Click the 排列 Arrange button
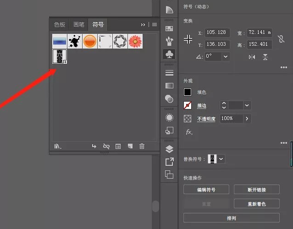Viewport: 293px width, 229px height. coord(232,218)
